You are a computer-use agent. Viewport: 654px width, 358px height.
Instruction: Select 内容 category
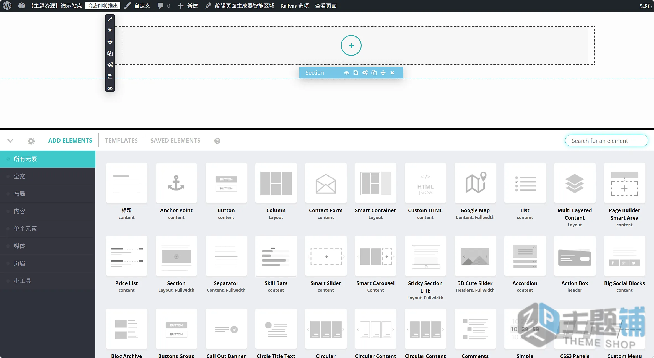click(48, 211)
